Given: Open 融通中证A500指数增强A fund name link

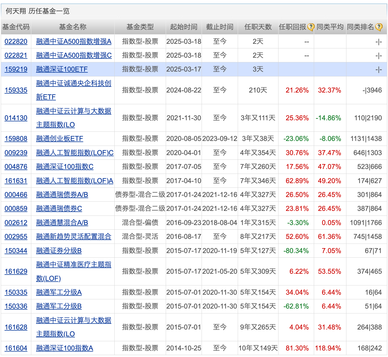Looking at the screenshot, I should 74,41.
